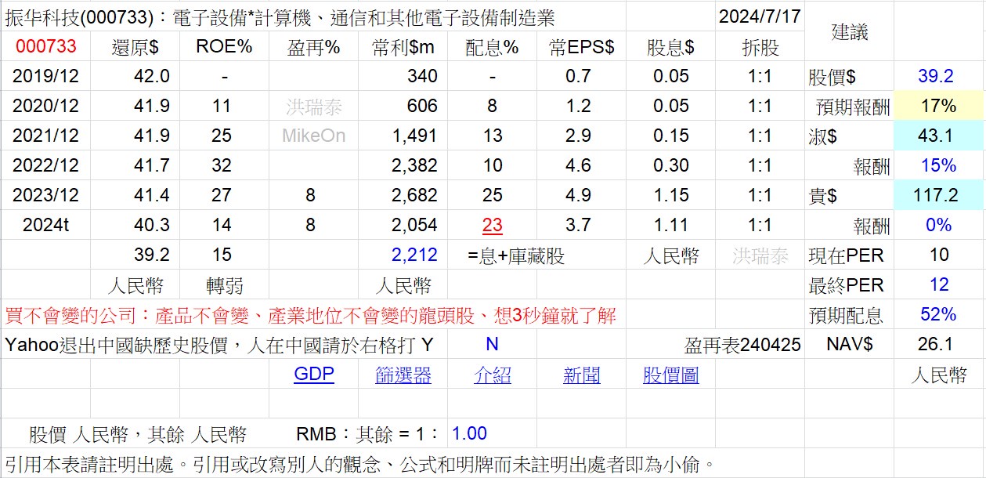Select the 最終PER value 12
The height and width of the screenshot is (478, 986).
tap(938, 284)
